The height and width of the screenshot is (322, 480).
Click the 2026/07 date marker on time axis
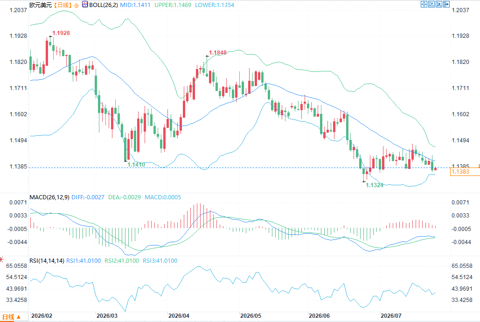pyautogui.click(x=391, y=315)
